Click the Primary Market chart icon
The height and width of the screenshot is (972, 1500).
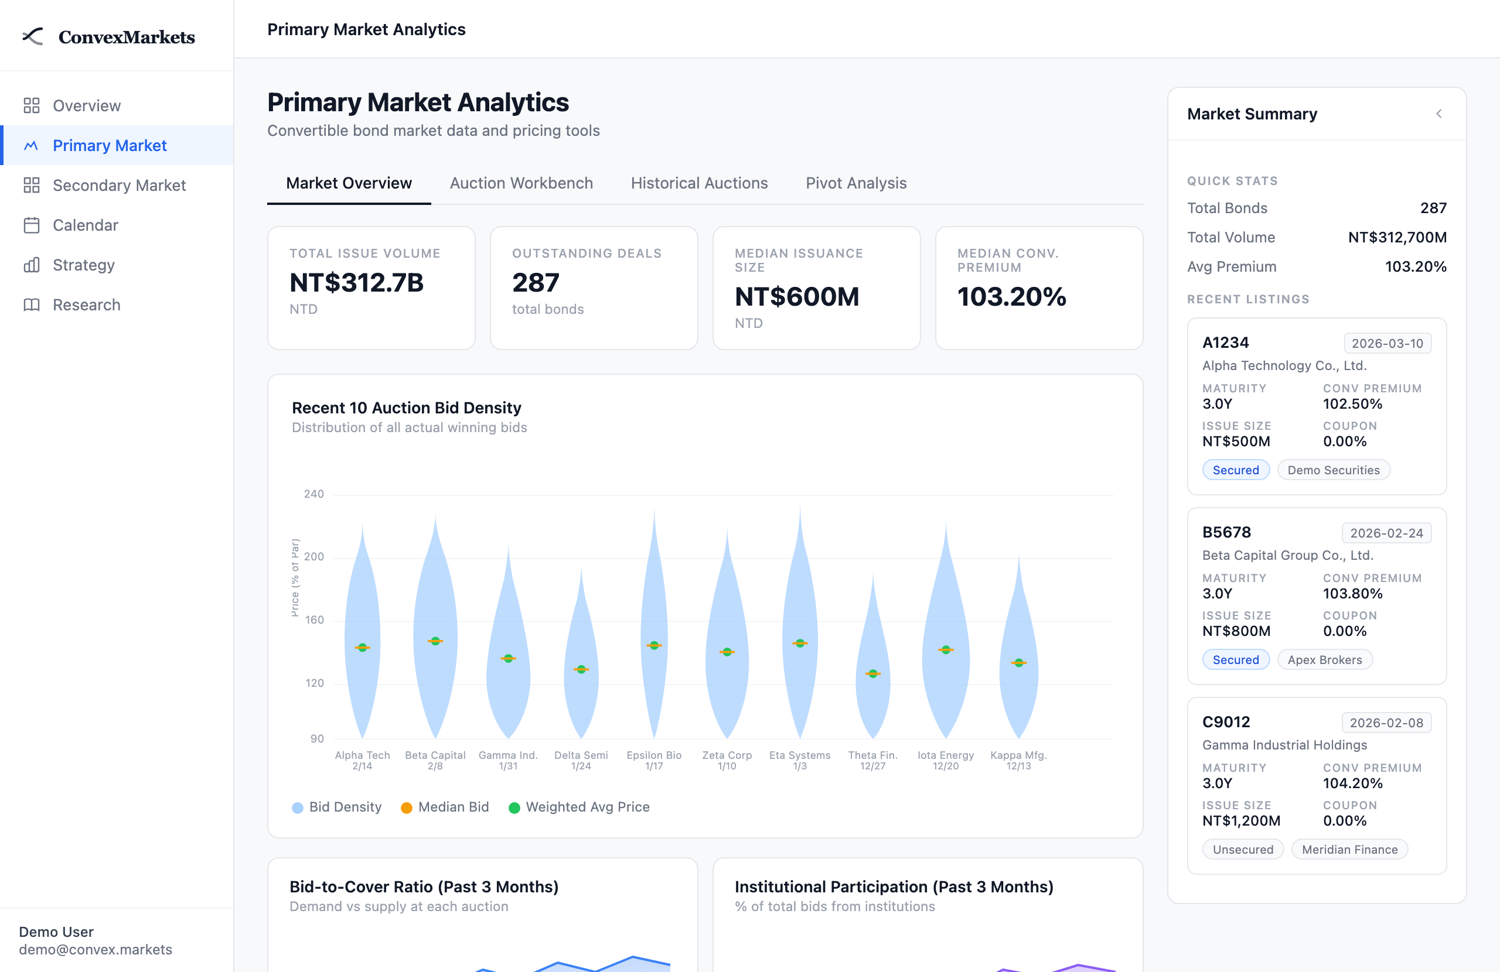coord(32,146)
